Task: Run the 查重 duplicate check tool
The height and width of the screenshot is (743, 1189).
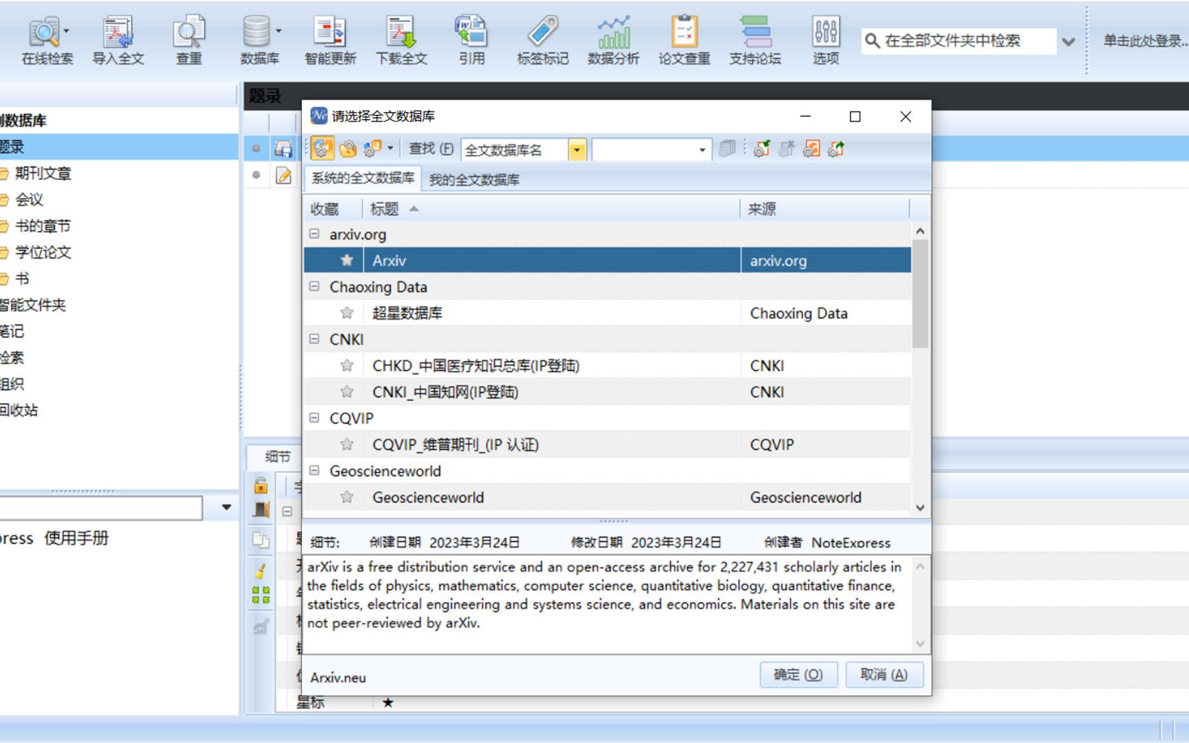Action: 189,41
